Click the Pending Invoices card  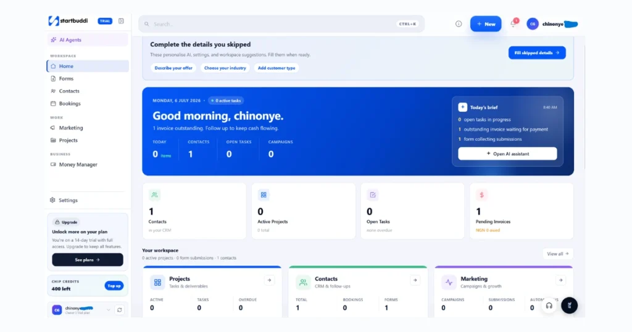click(521, 211)
